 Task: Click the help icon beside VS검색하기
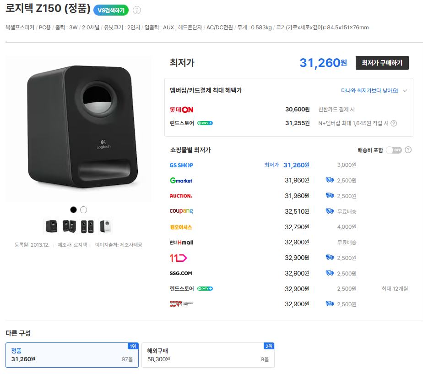(x=137, y=10)
